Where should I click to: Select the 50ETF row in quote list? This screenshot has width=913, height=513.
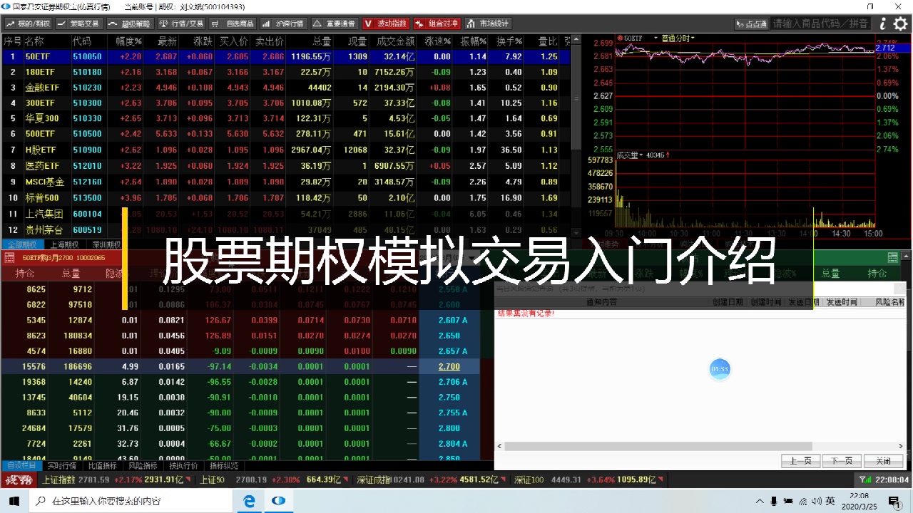click(x=285, y=56)
